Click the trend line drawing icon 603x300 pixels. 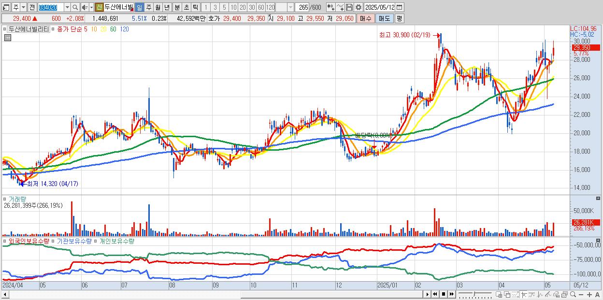point(532,294)
